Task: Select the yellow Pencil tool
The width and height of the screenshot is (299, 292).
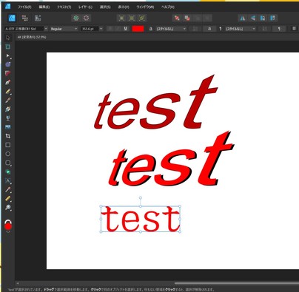Action: (x=8, y=91)
